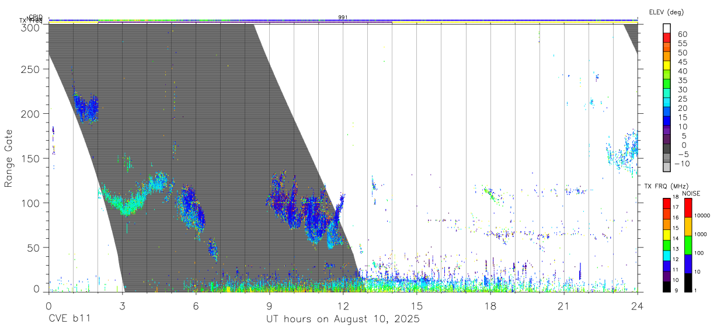
Task: Select the green NOISE swatch between 100 and 1000
Action: pos(688,245)
